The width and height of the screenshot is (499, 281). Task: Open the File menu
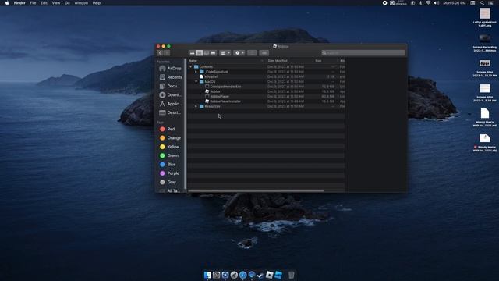(33, 3)
